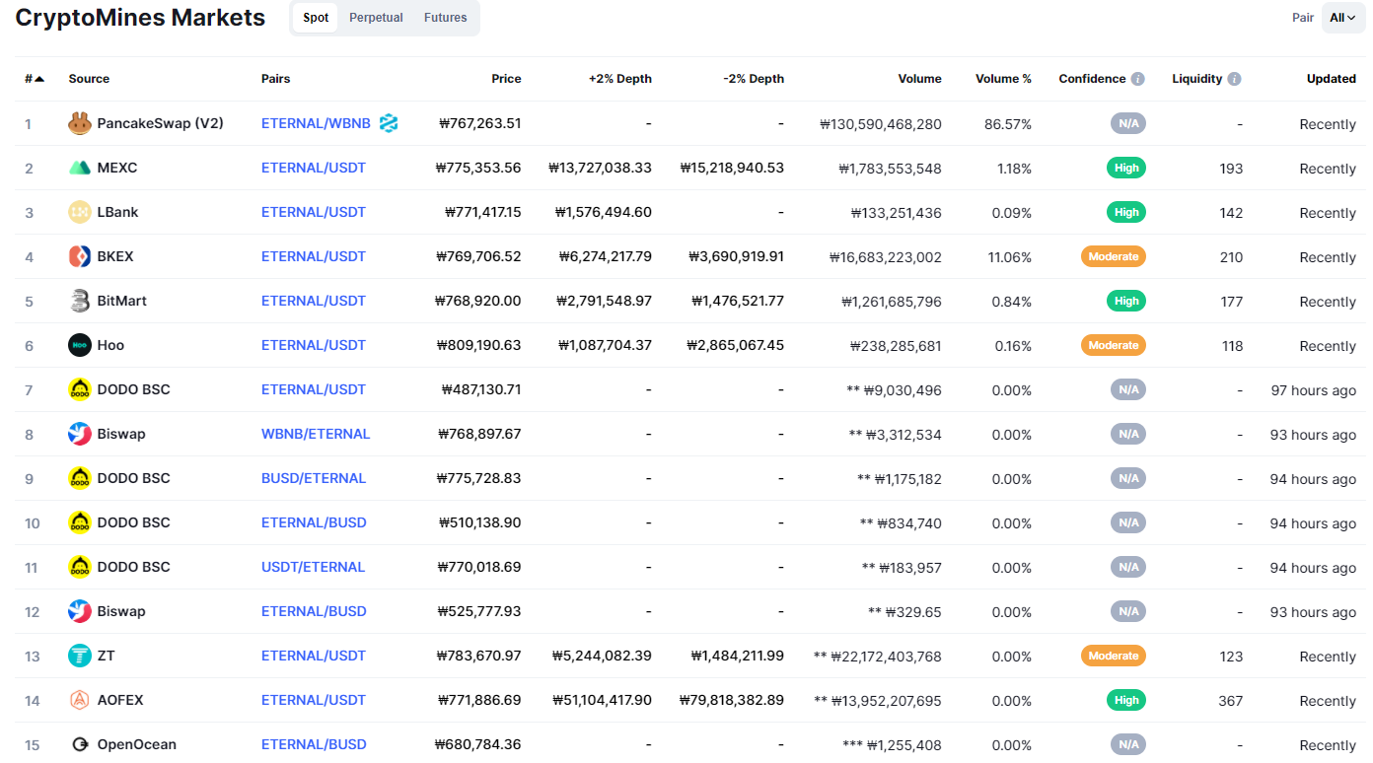
Task: Click the OpenOcean exchange logo
Action: [80, 744]
